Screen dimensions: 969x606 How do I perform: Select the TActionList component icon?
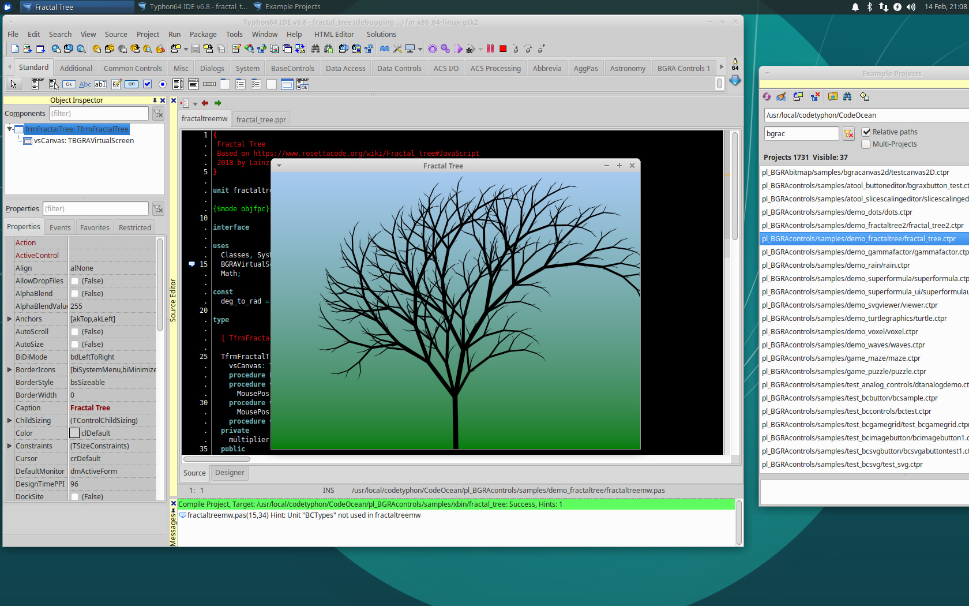(303, 84)
